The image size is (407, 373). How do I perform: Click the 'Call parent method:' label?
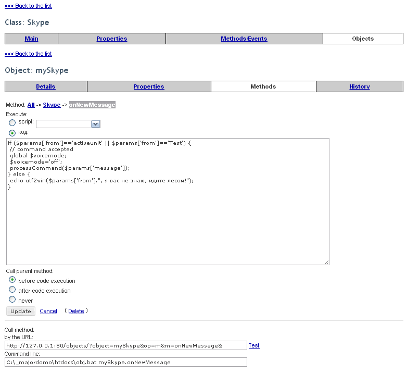click(x=30, y=271)
